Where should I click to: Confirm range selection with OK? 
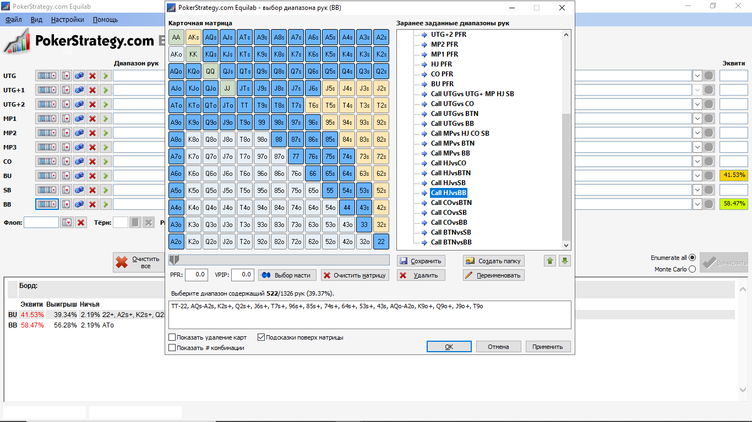coord(449,347)
